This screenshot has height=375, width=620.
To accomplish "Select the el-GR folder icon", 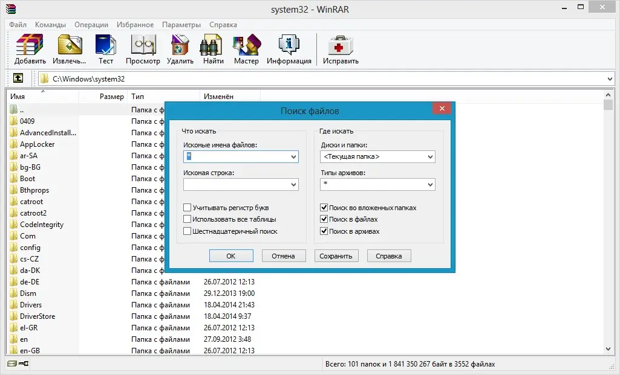I will (x=14, y=327).
